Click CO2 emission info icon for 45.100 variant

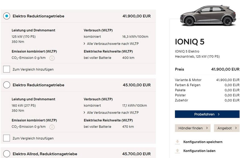(x=52, y=127)
